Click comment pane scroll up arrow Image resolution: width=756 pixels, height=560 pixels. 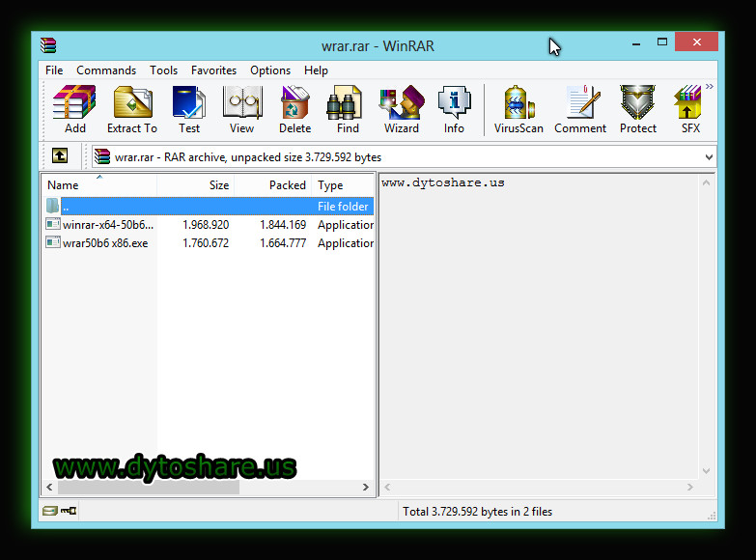[x=707, y=182]
